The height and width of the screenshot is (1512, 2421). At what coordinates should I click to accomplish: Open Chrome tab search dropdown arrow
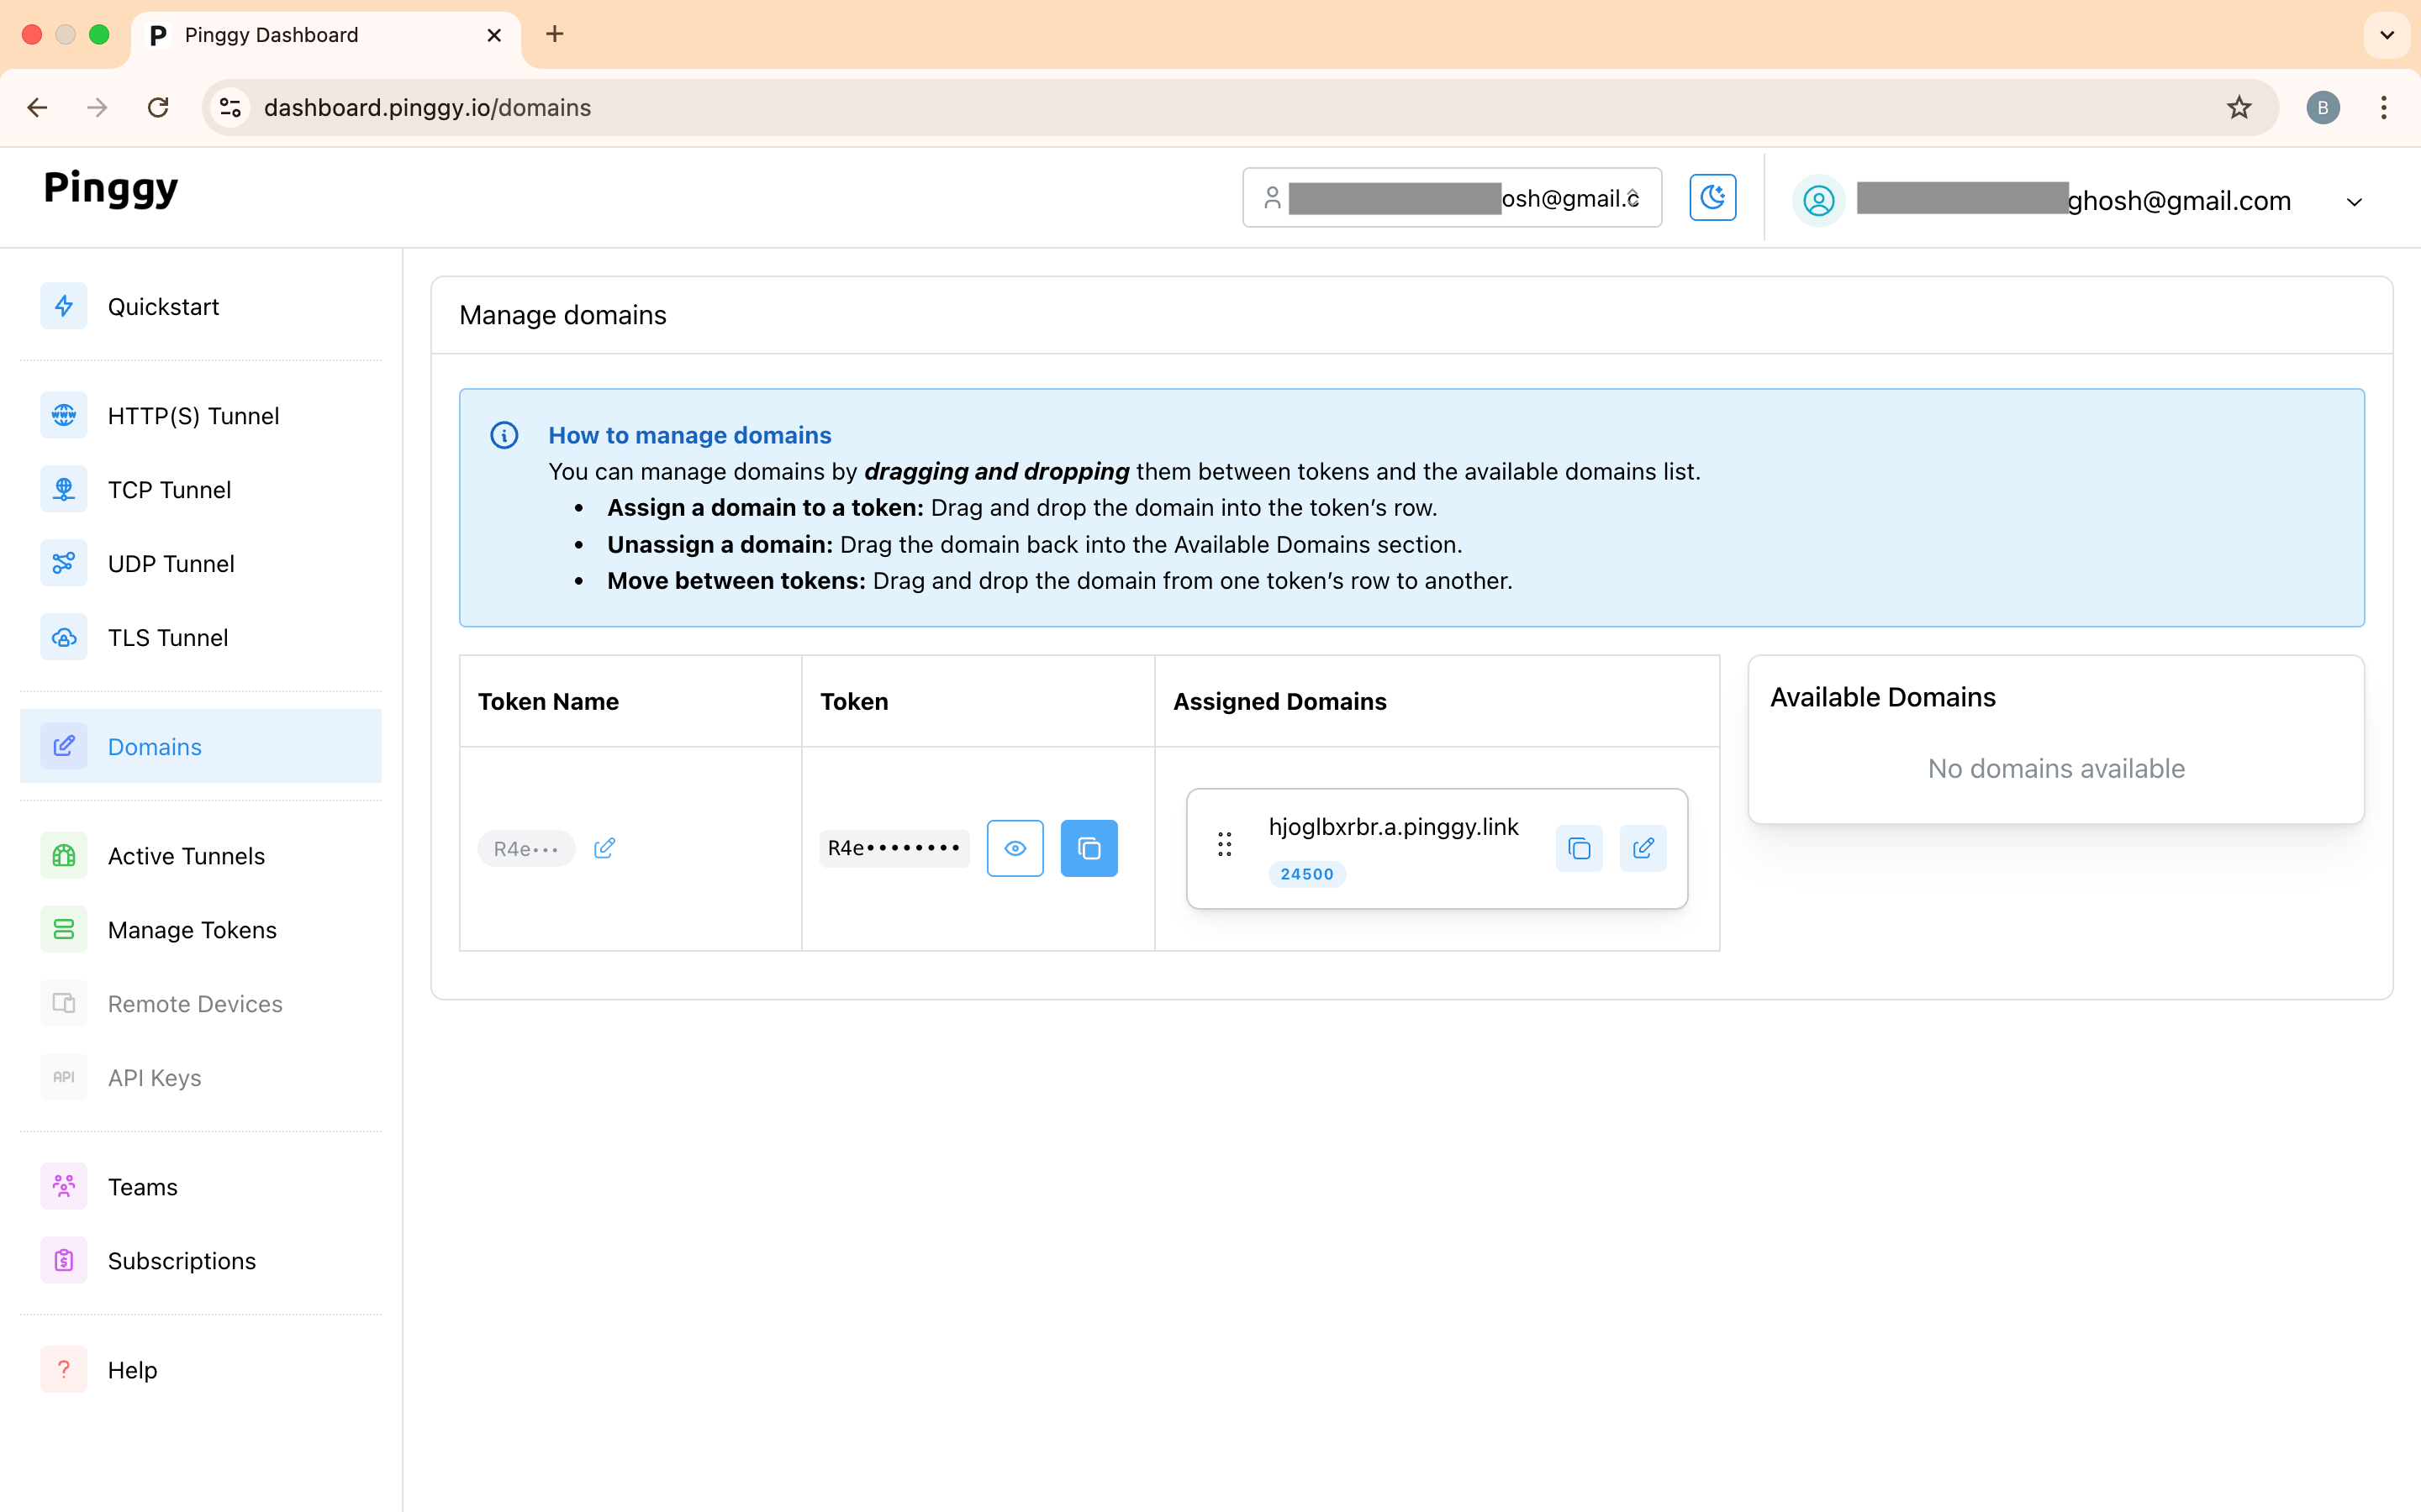(x=2386, y=35)
